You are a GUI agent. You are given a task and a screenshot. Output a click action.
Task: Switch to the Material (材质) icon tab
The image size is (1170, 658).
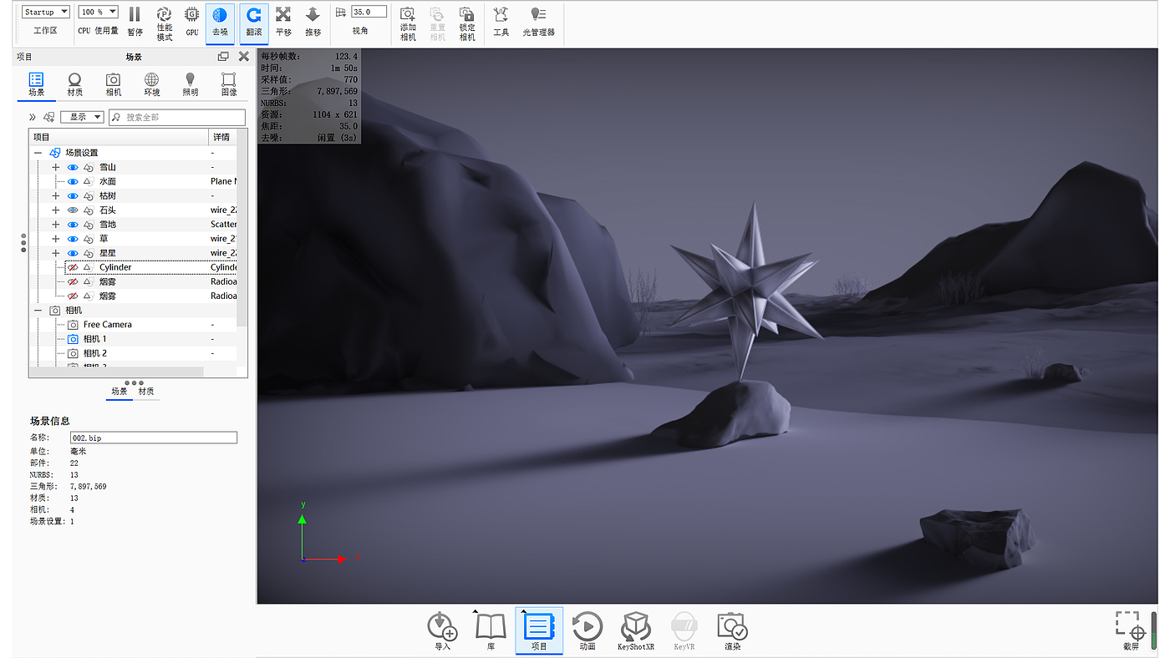coord(74,84)
